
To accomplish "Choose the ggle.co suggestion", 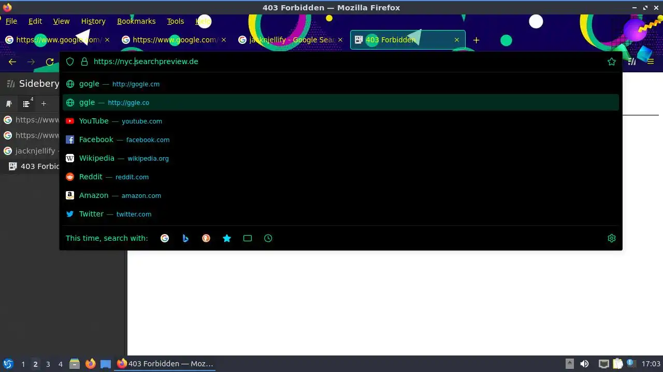I will (341, 102).
